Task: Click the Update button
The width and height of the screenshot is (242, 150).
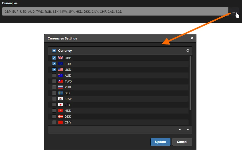Action: coord(161,142)
